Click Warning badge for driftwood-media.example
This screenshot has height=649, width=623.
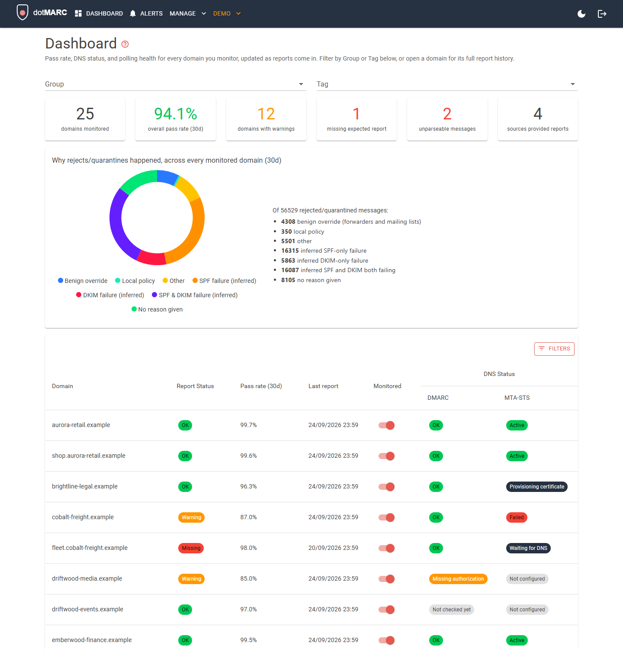click(x=191, y=579)
